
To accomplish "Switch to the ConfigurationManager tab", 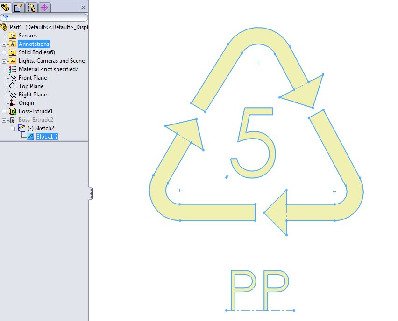I will click(31, 7).
